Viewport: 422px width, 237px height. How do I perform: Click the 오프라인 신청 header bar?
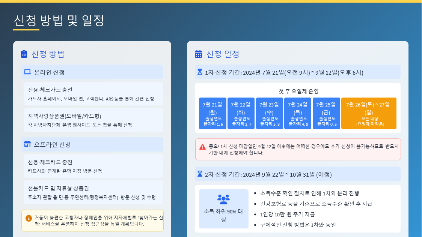tap(92, 144)
